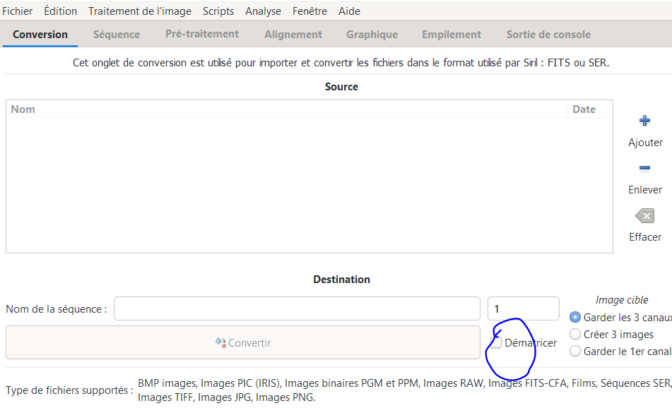Viewport: 672px width, 408px height.
Task: Click the Convertir button
Action: tap(243, 342)
